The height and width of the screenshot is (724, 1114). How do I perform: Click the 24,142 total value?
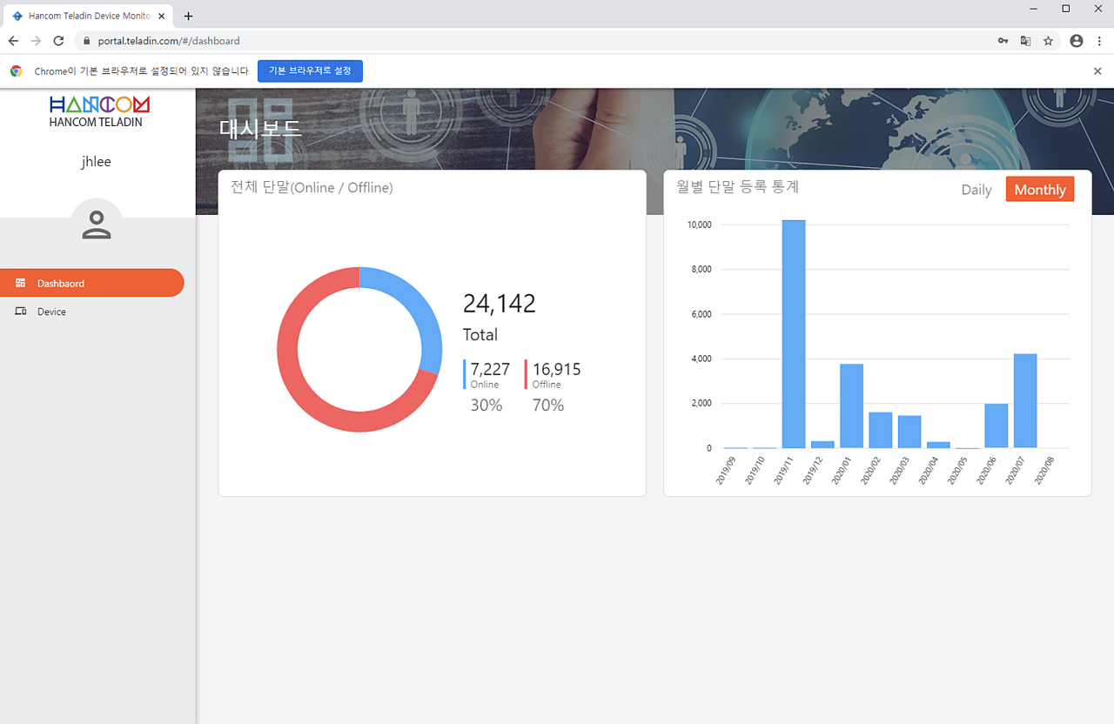coord(500,304)
